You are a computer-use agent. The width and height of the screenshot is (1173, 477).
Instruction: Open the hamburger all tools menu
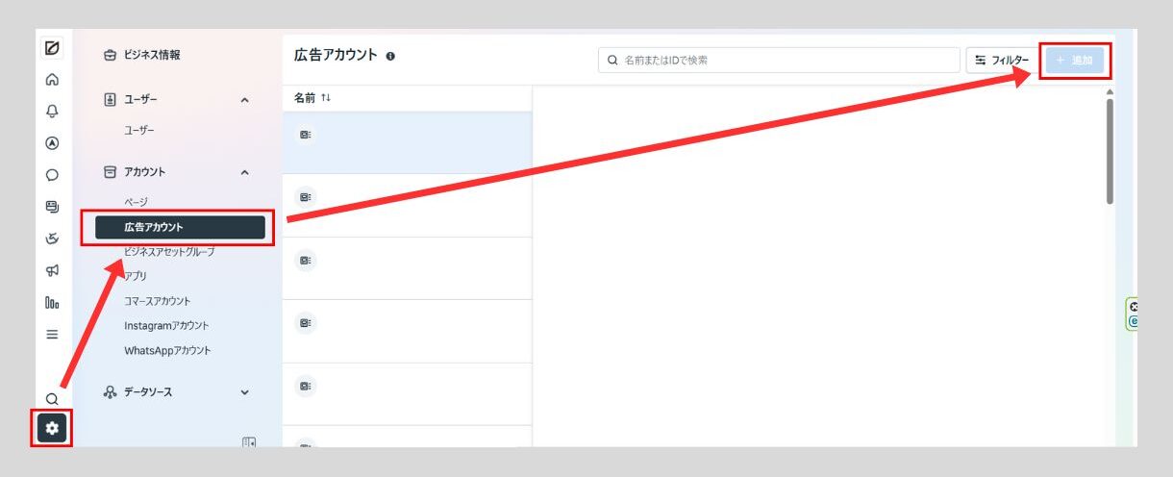pyautogui.click(x=52, y=335)
